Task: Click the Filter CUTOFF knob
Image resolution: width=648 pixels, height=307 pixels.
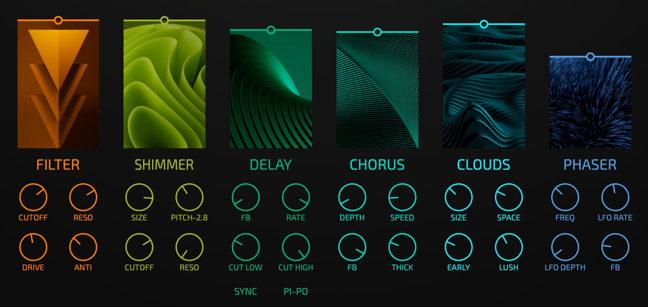Action: (33, 197)
